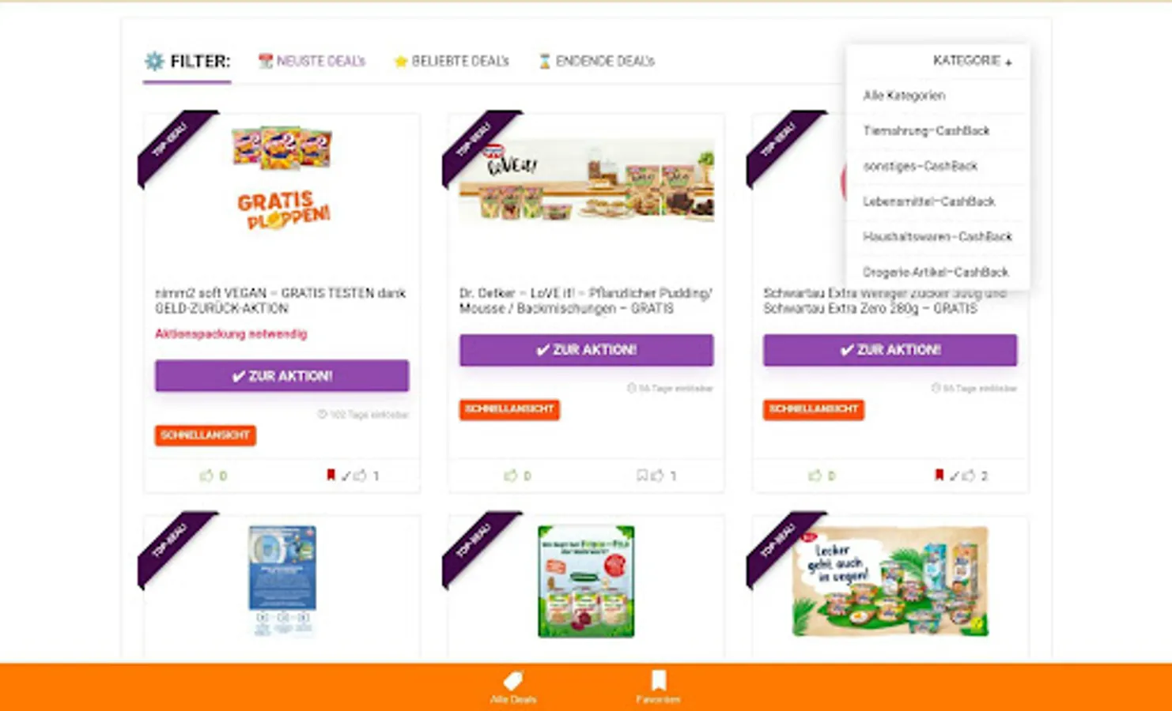The image size is (1172, 711).
Task: Collapse the KATEGORIE dropdown
Action: pos(973,61)
